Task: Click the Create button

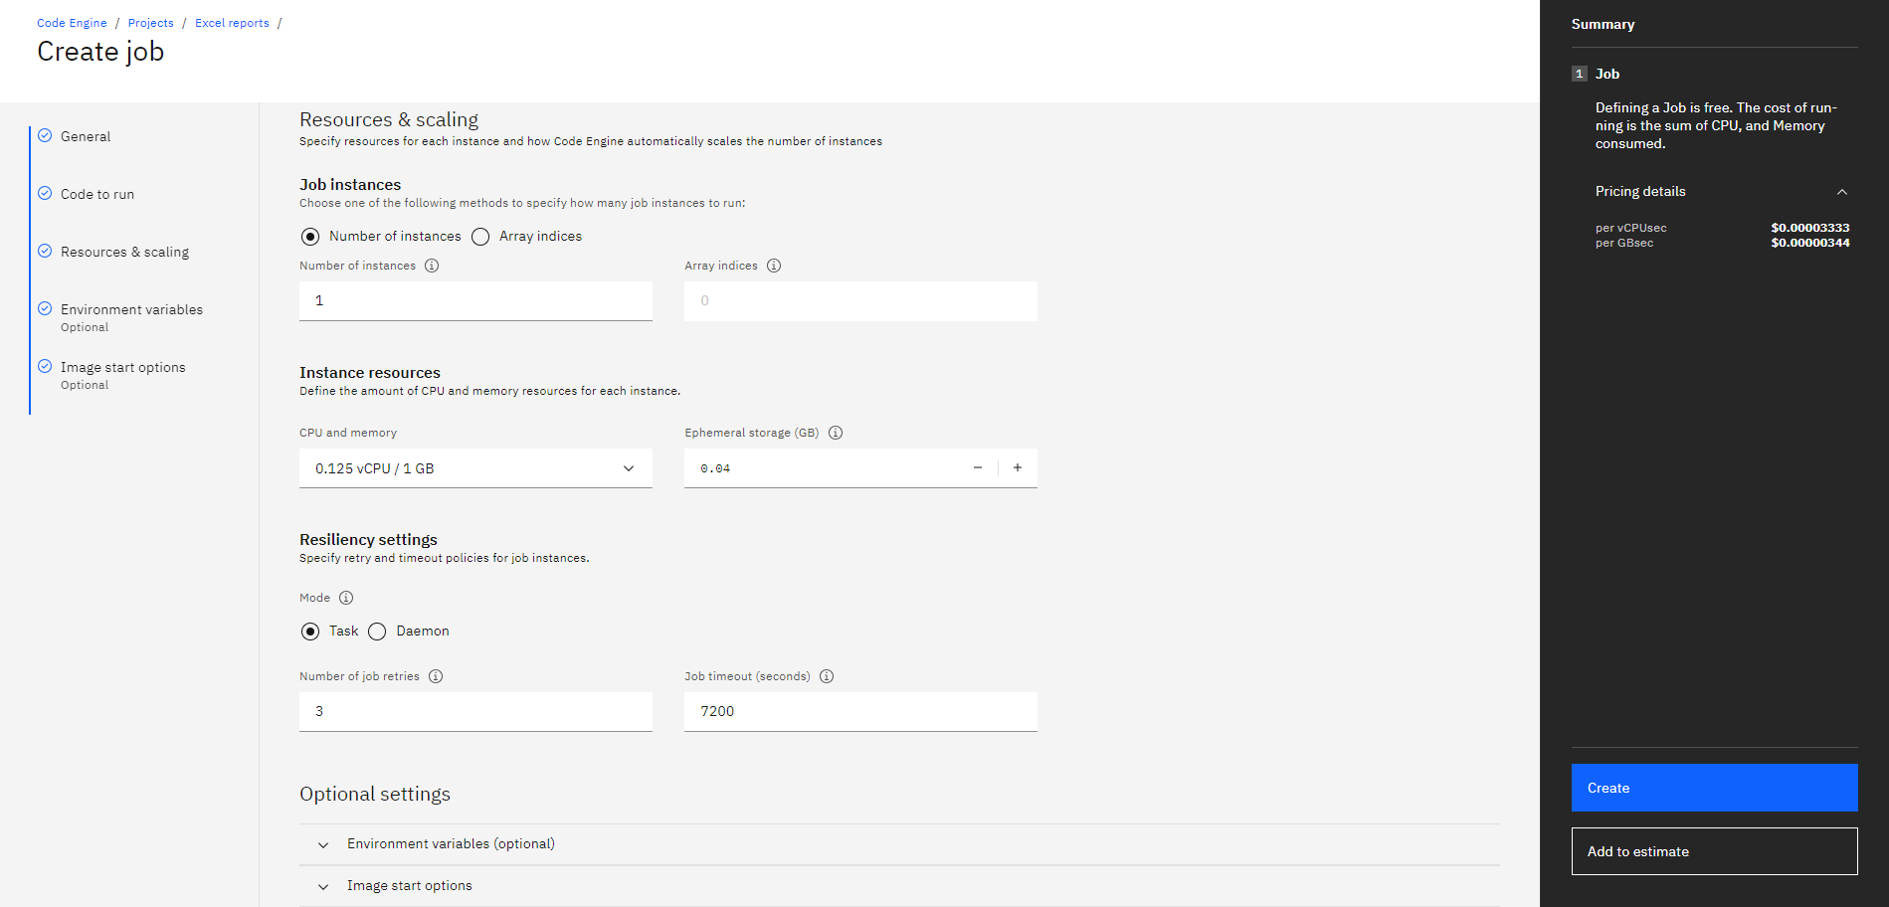Action: [1714, 788]
